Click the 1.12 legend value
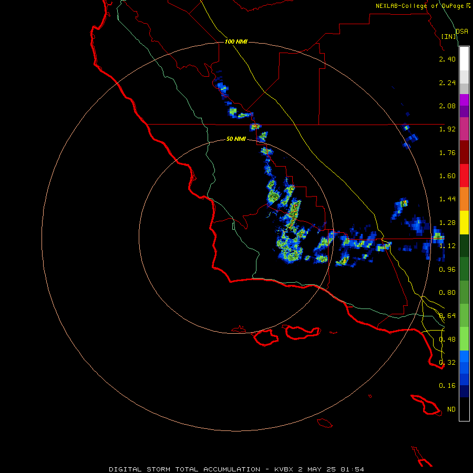473x473 pixels. click(447, 246)
